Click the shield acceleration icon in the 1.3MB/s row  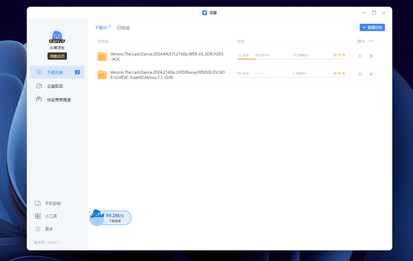click(335, 73)
